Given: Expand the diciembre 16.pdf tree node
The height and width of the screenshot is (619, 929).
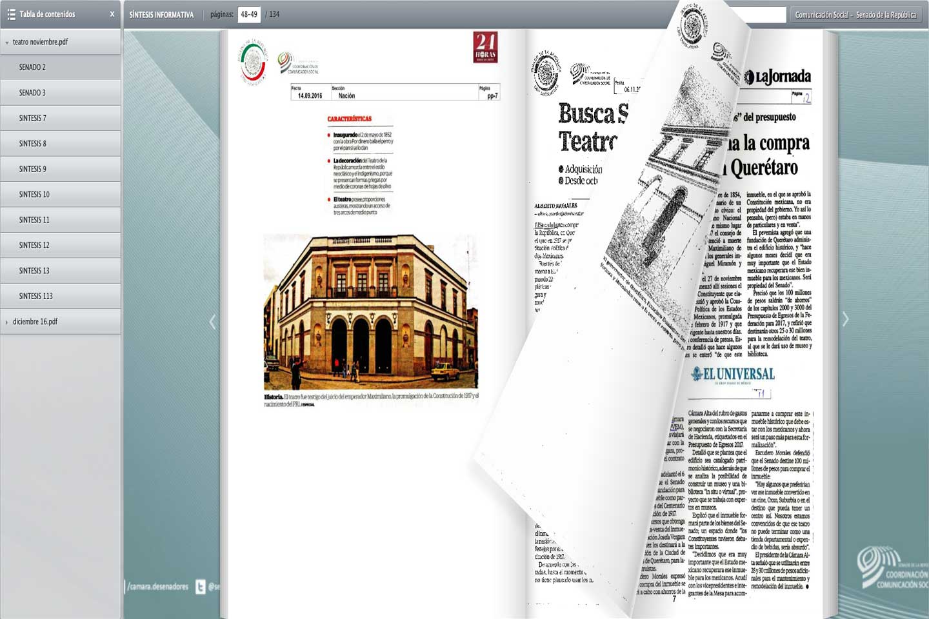Looking at the screenshot, I should click(7, 322).
